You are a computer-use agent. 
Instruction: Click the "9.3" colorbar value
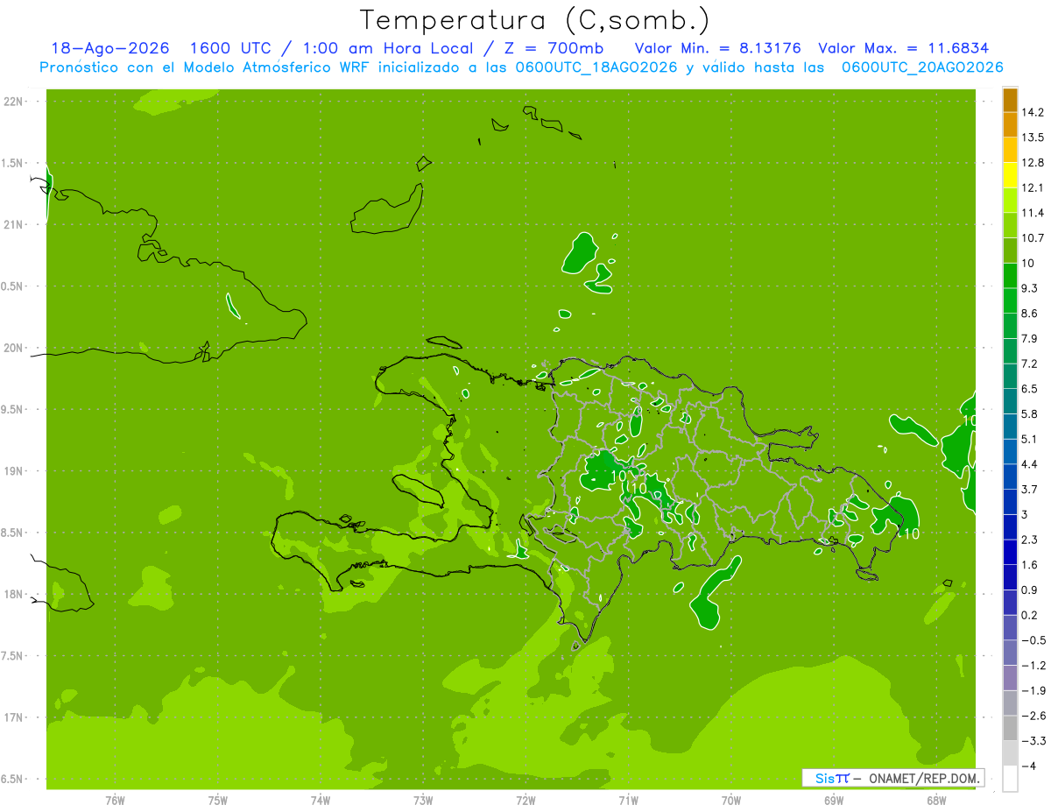pos(1030,288)
